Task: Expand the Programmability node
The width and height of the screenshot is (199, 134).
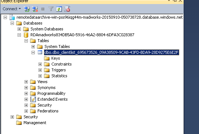Action: click(26, 94)
